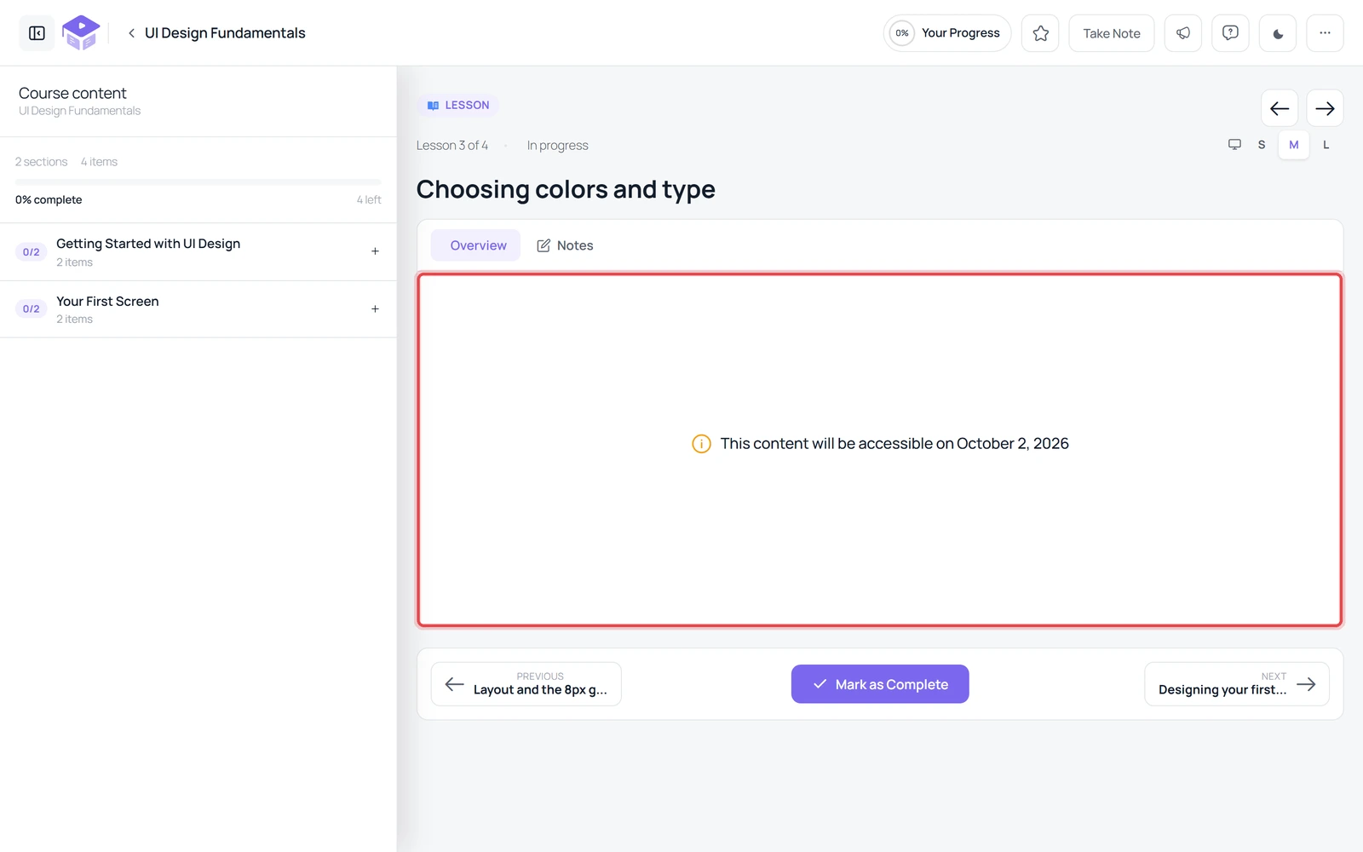Screen dimensions: 1363x852
Task: Click the 'Choosing colors and type' title
Action: pos(566,189)
